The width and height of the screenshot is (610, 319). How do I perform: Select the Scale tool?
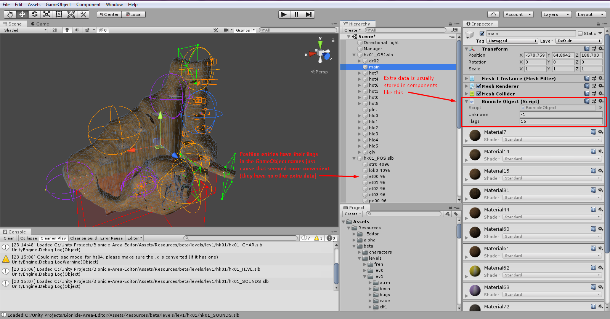tap(47, 14)
